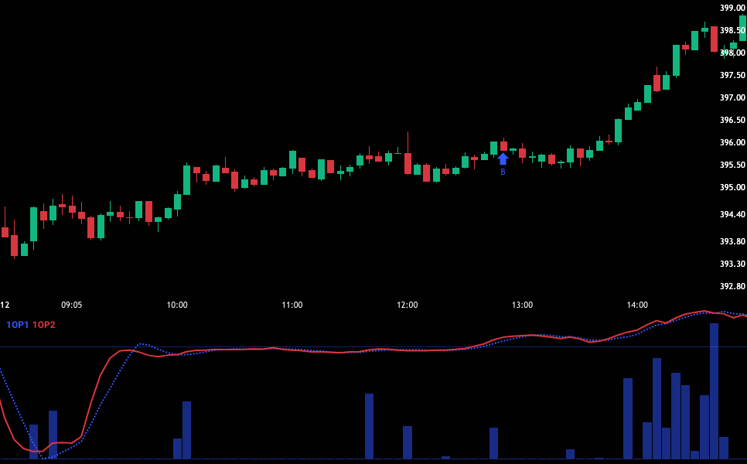Viewport: 747px width, 464px height.
Task: Click the 11:00 time axis label
Action: pyautogui.click(x=292, y=305)
